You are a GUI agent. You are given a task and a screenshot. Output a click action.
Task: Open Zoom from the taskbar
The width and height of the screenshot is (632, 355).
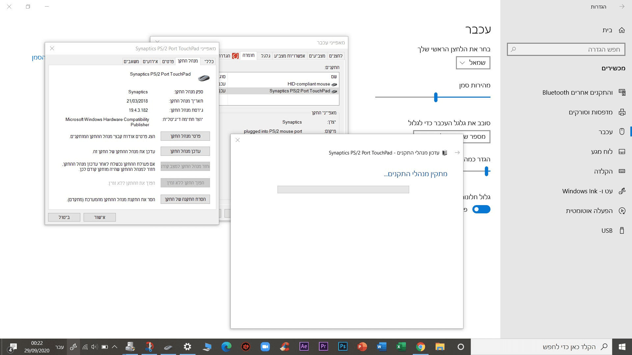(265, 346)
